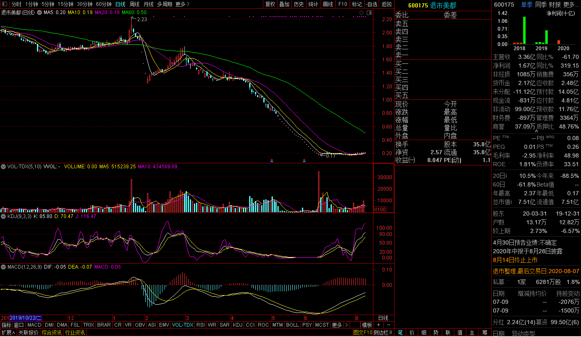Image resolution: width=581 pixels, height=337 pixels.
Task: Toggle the 复权 price adjustment button
Action: (270, 4)
